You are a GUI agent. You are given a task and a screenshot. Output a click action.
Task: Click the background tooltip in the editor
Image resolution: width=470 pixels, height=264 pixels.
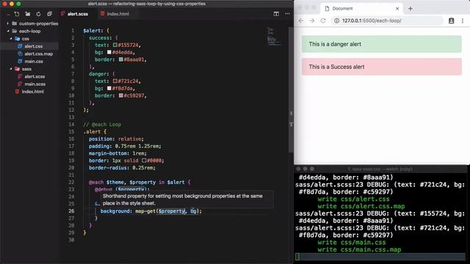187,199
